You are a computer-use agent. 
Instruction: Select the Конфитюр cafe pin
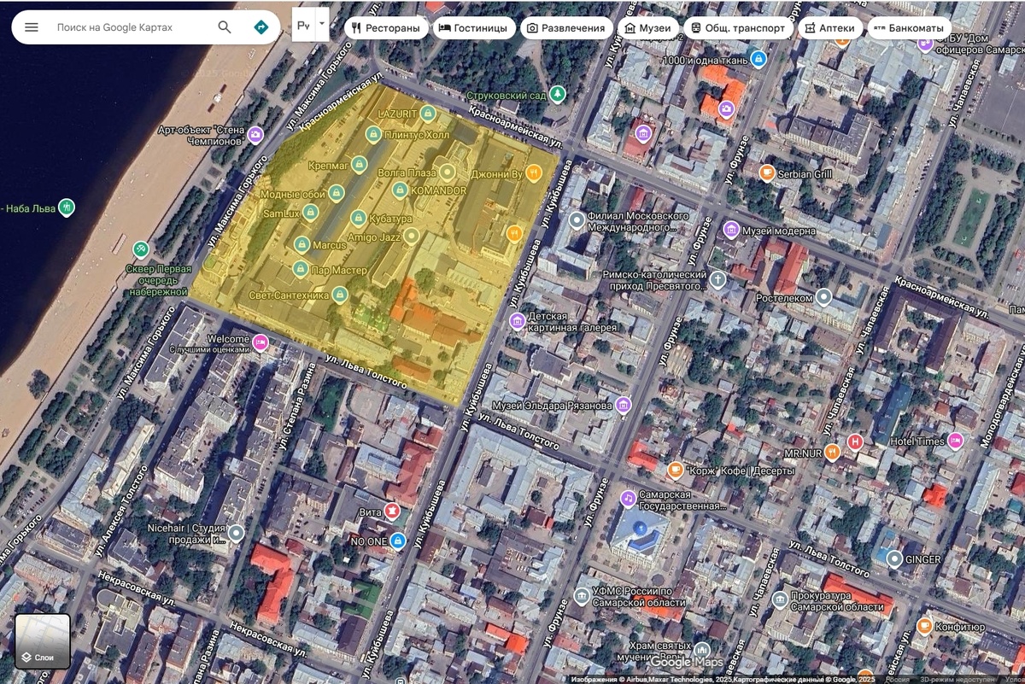click(x=924, y=626)
